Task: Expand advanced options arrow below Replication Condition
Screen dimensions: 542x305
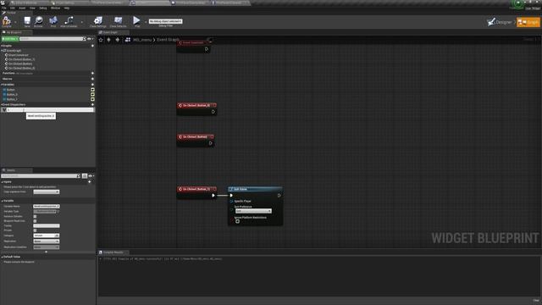Action: pyautogui.click(x=47, y=252)
